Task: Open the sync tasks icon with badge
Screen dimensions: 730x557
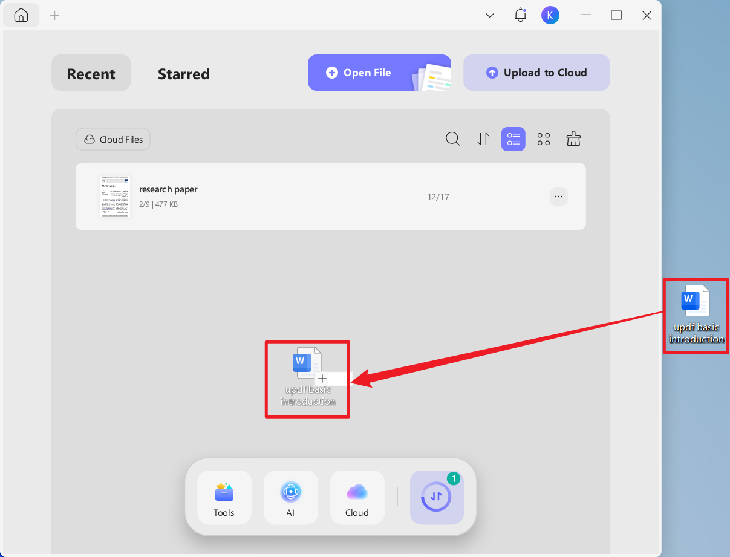Action: click(x=437, y=497)
